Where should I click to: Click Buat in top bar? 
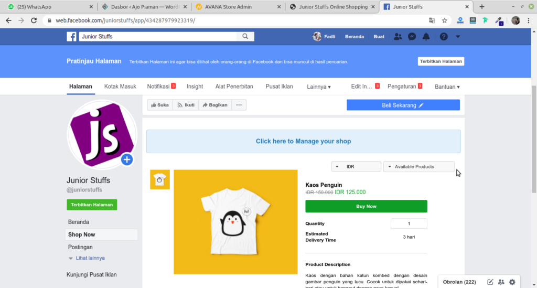click(x=379, y=37)
